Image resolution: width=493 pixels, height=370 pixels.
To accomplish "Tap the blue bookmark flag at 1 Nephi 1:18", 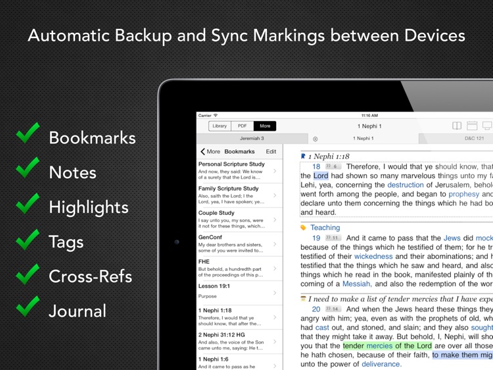I will tap(303, 156).
